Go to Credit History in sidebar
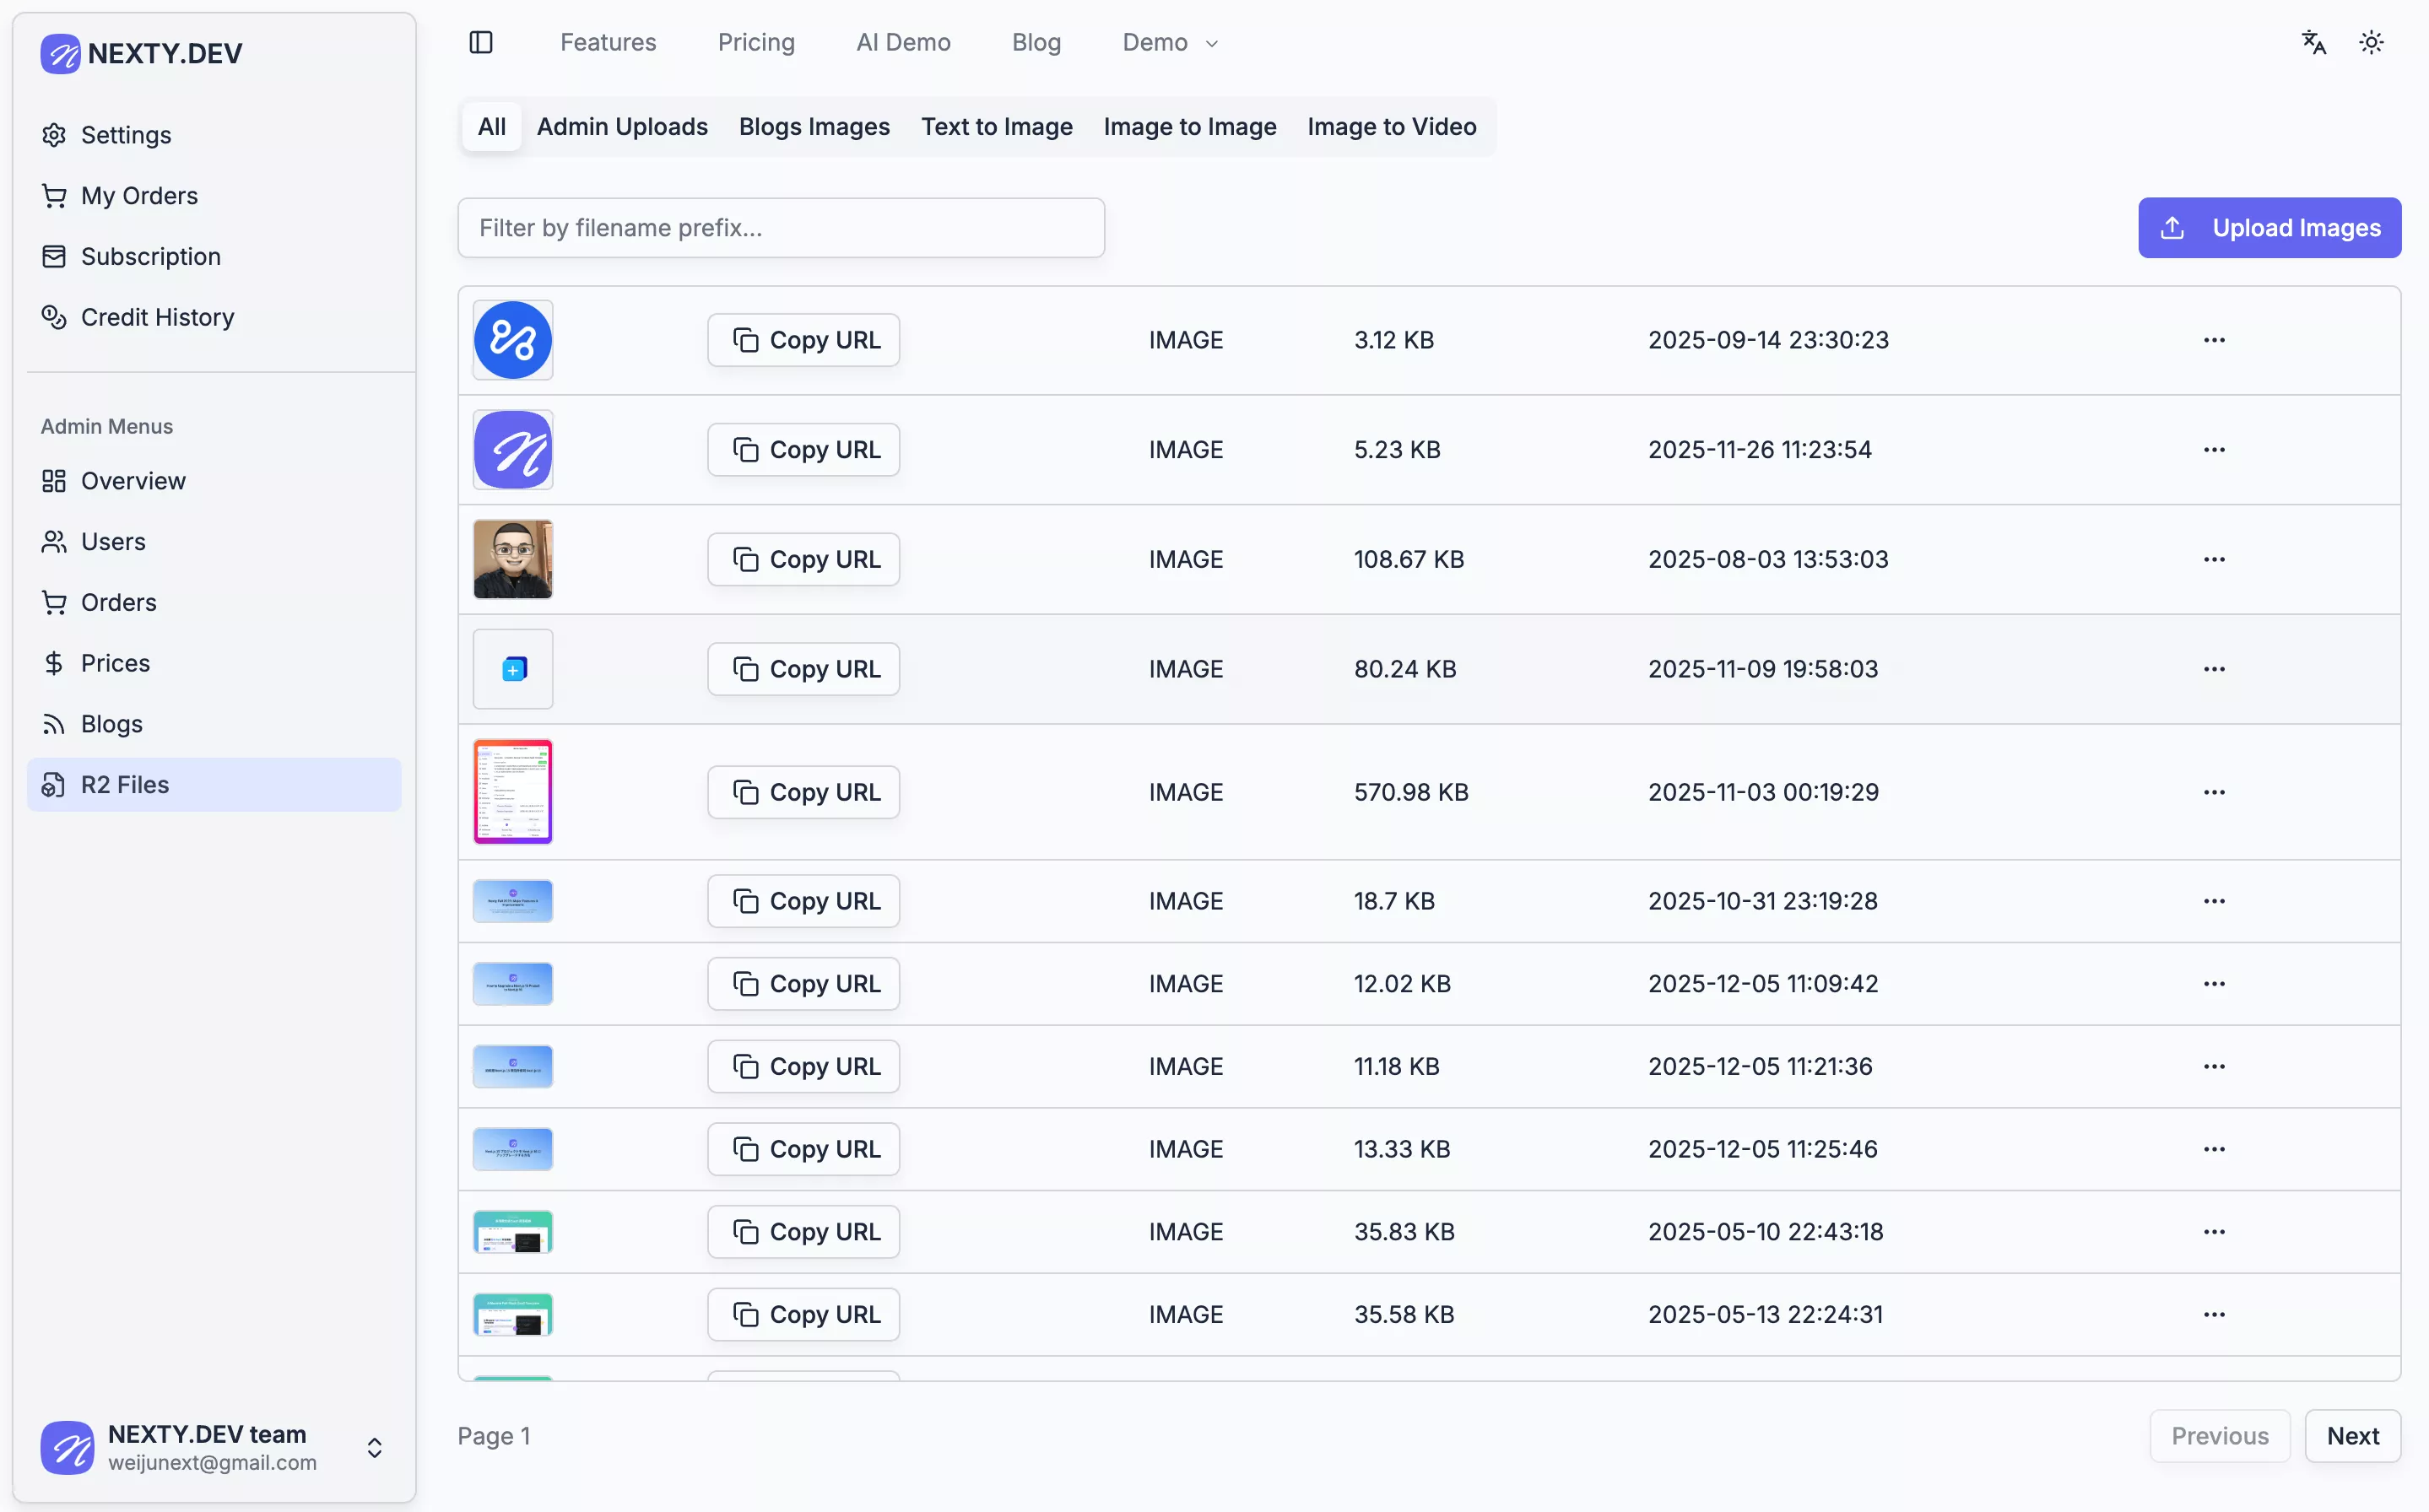The width and height of the screenshot is (2429, 1512). click(157, 317)
